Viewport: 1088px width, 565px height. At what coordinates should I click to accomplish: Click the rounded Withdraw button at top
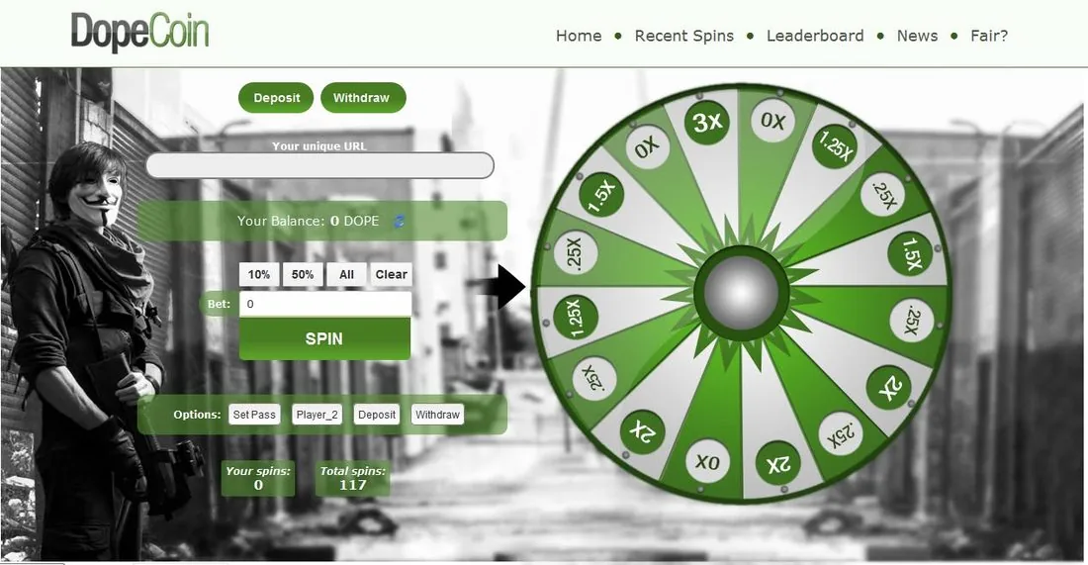[363, 98]
